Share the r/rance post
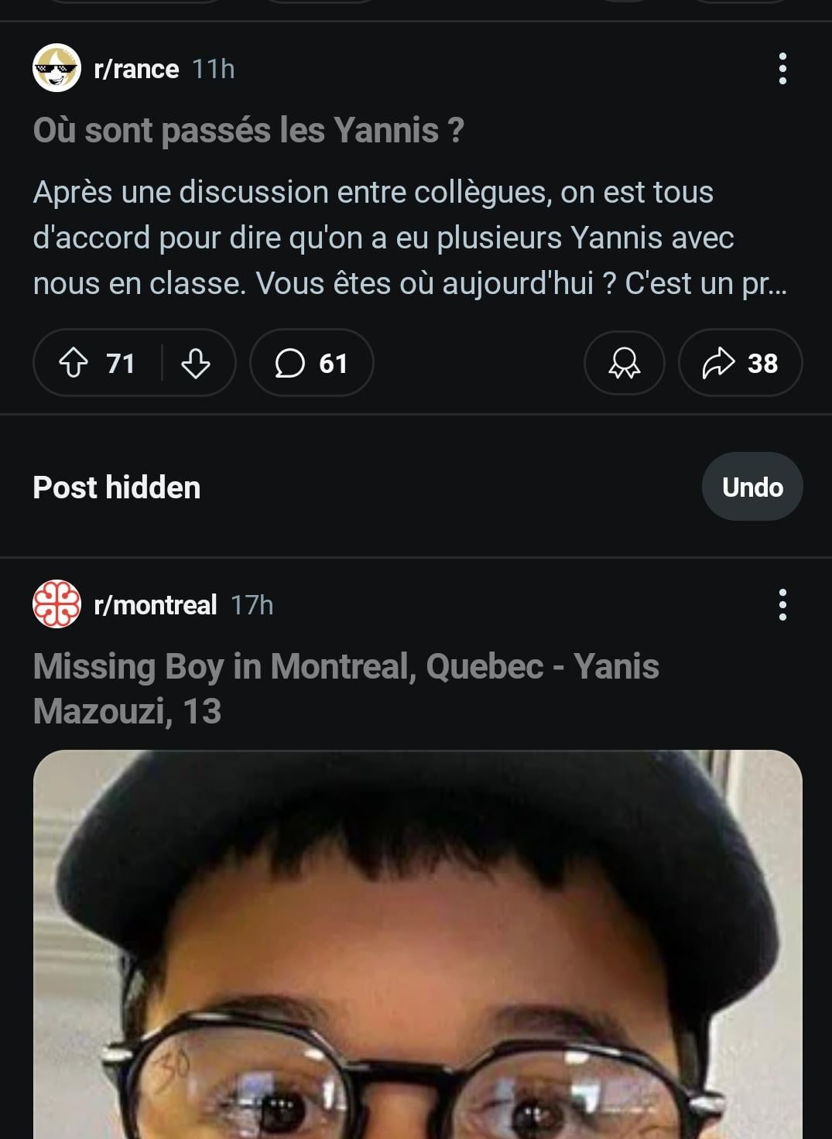 [739, 363]
